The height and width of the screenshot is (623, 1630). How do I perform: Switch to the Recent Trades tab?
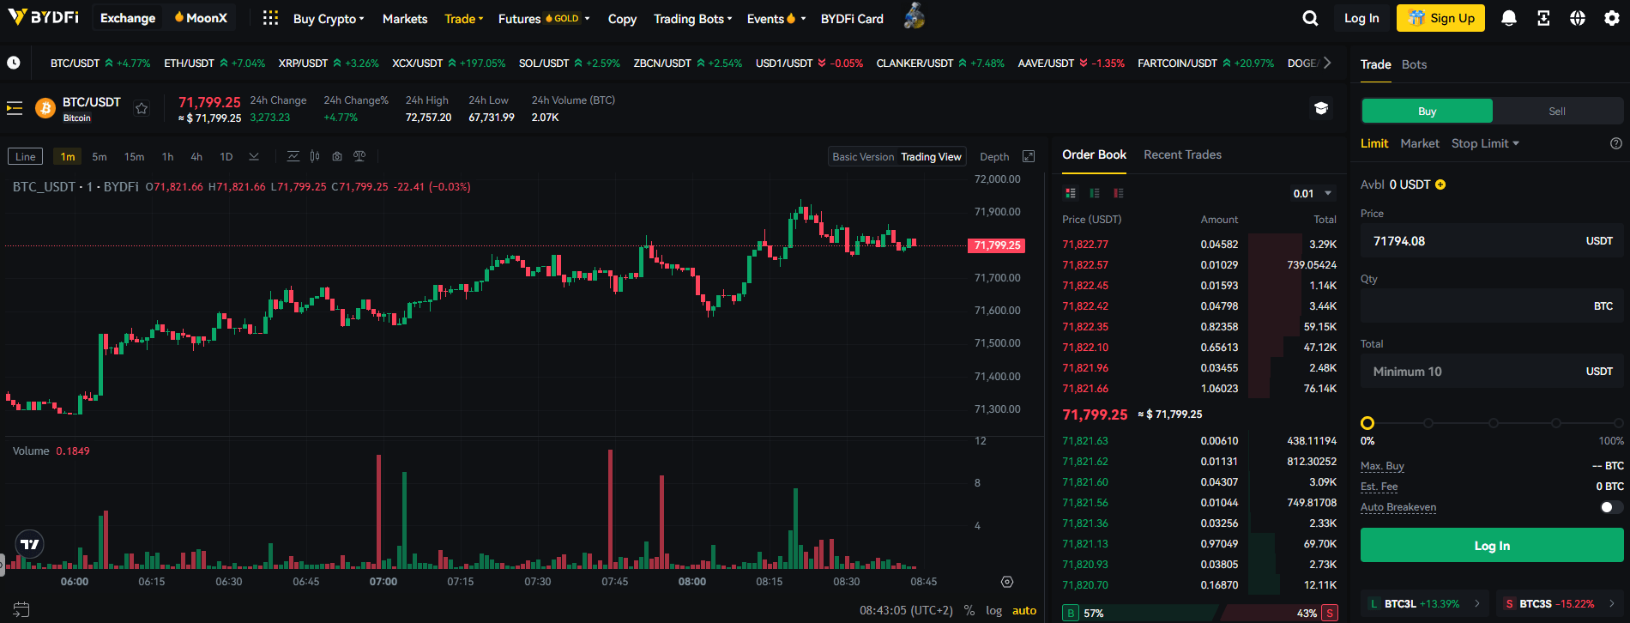(x=1182, y=154)
